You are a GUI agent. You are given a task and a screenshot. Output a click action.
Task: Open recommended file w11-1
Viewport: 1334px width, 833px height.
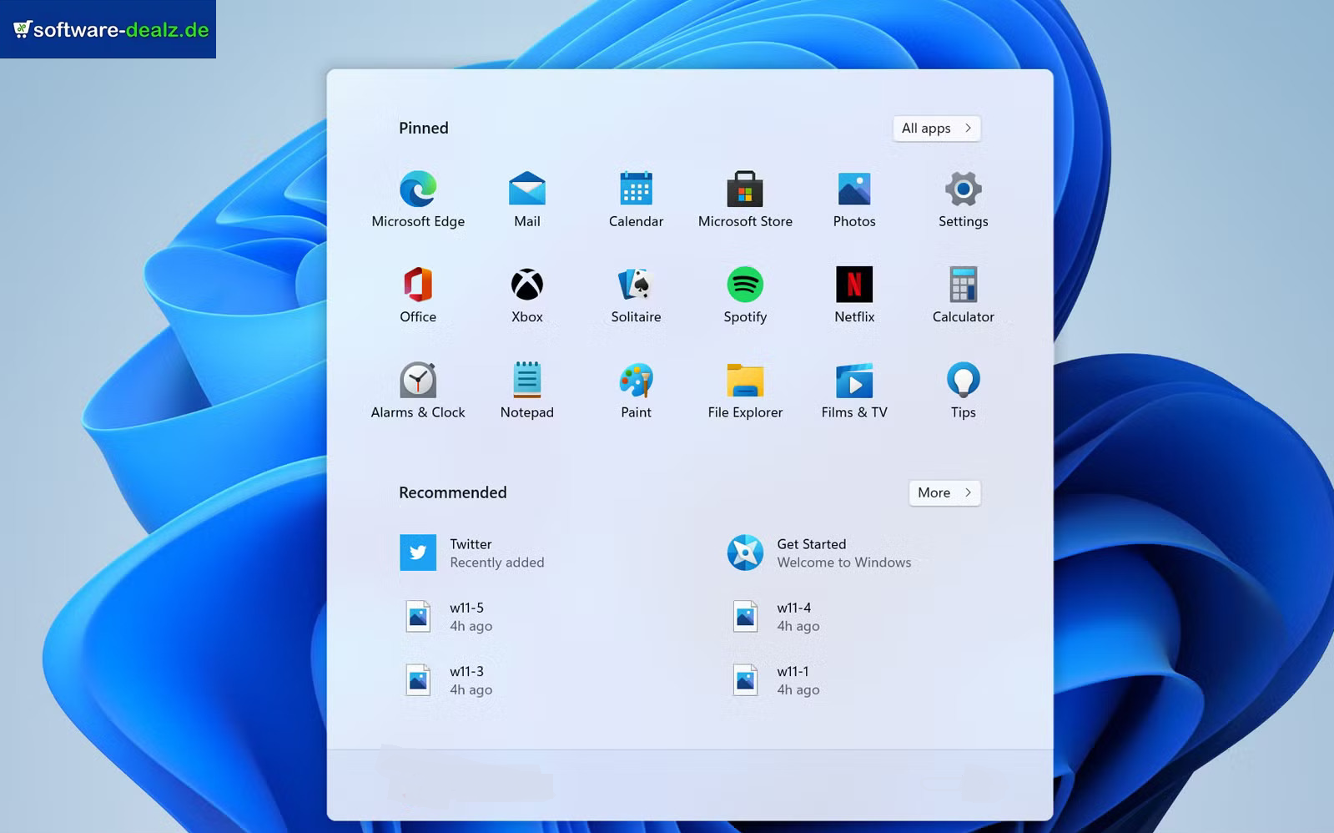click(776, 680)
